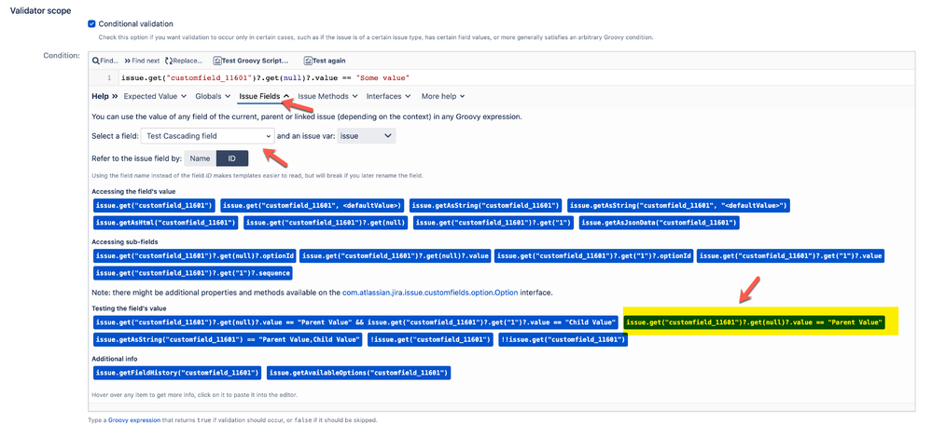Collapse the Issue Fields help tab
The width and height of the screenshot is (932, 424).
264,96
